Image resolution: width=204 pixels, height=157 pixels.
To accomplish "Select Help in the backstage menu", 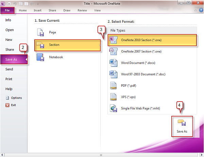I will click(x=9, y=89).
